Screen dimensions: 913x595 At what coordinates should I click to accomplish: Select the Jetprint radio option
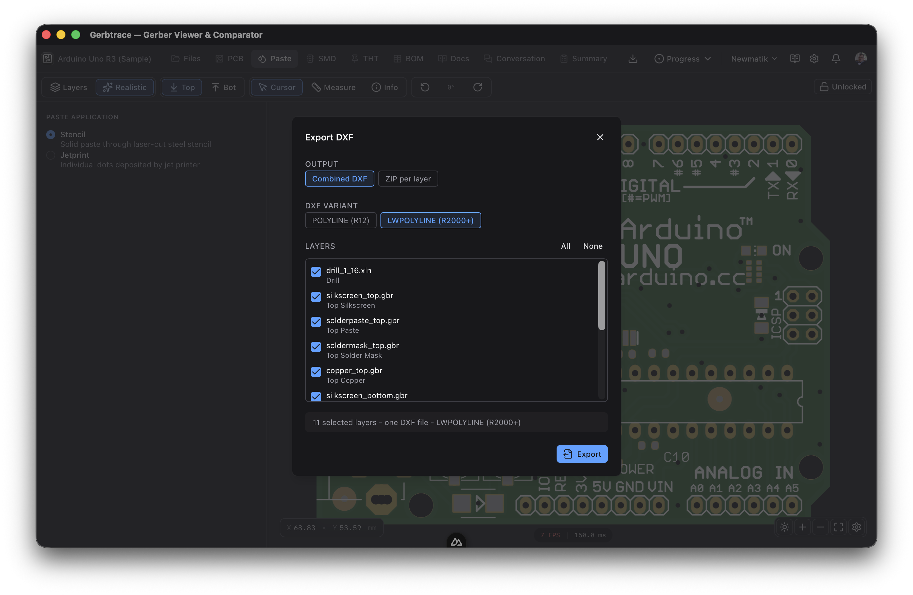[51, 155]
